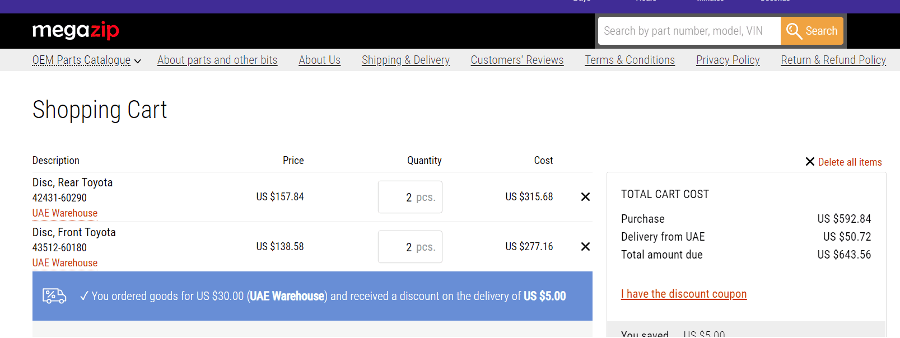Click the TOTAL CART COST heading
Screen dimensions: 900x338
coord(665,194)
